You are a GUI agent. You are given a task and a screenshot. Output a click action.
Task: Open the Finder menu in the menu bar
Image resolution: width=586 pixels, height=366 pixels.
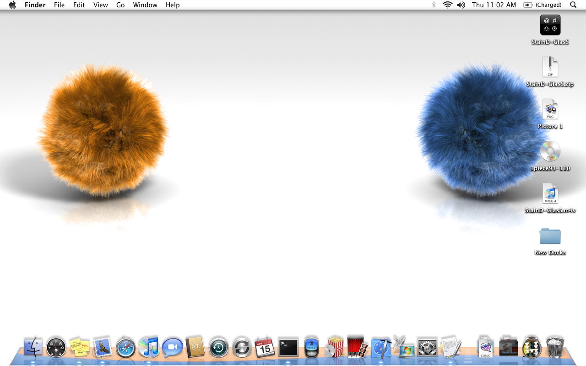(x=34, y=5)
